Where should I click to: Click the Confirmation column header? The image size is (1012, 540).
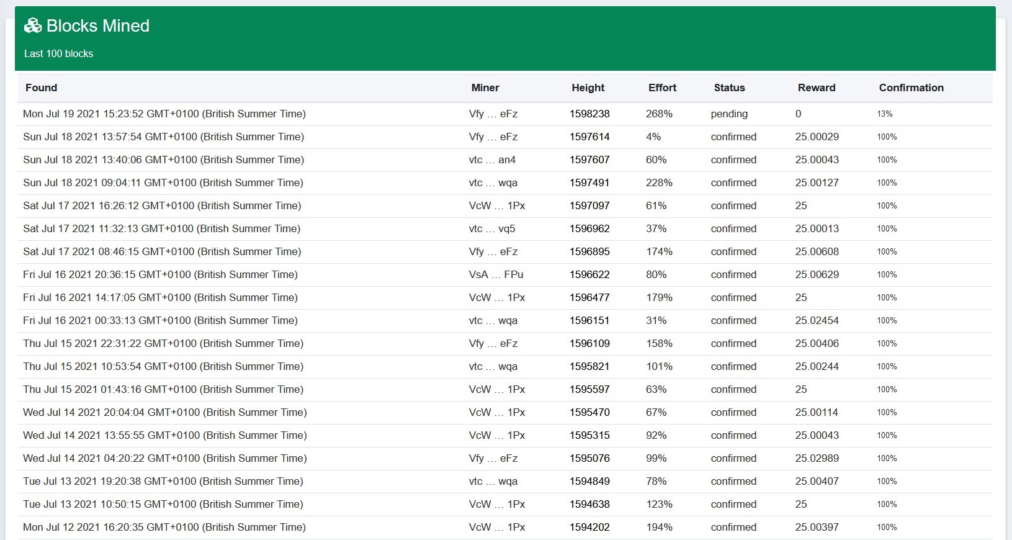coord(911,88)
